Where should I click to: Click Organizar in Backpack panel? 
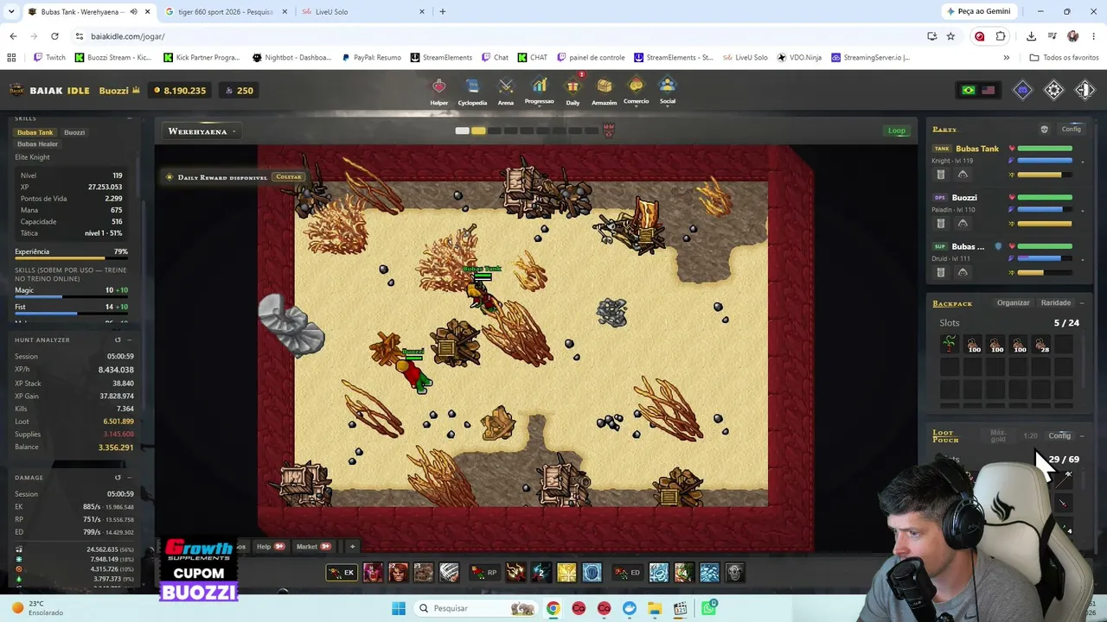[x=1013, y=303]
